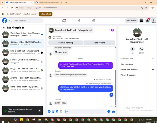Open a new Chrome tab
157x123 pixels.
(66, 3)
